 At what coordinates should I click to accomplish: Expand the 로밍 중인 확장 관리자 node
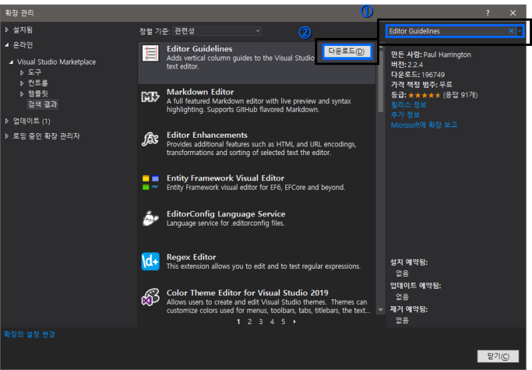[x=7, y=136]
